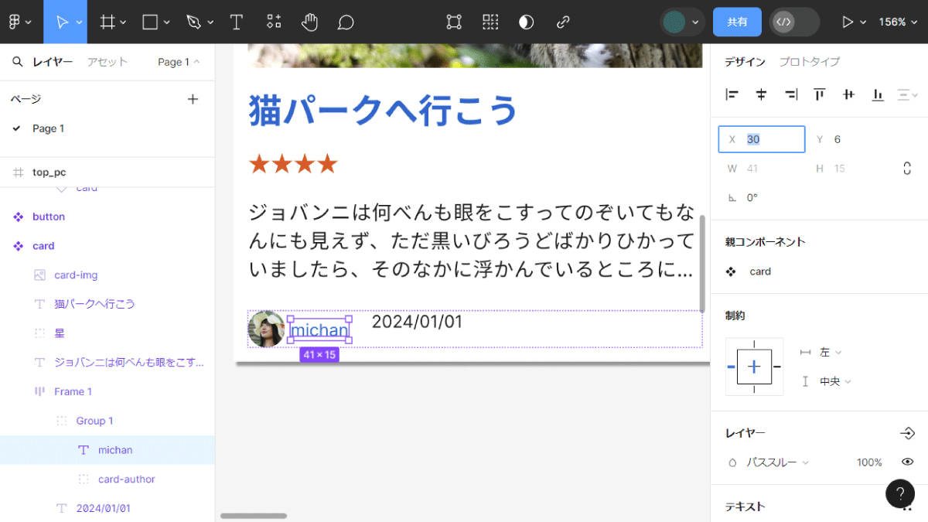Click the Y position field
The image size is (928, 522).
tap(849, 139)
